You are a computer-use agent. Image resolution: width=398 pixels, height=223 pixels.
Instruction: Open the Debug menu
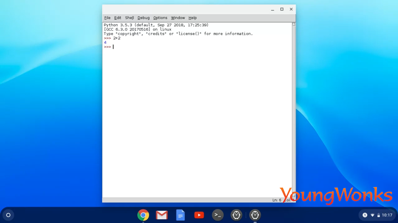[x=143, y=18]
